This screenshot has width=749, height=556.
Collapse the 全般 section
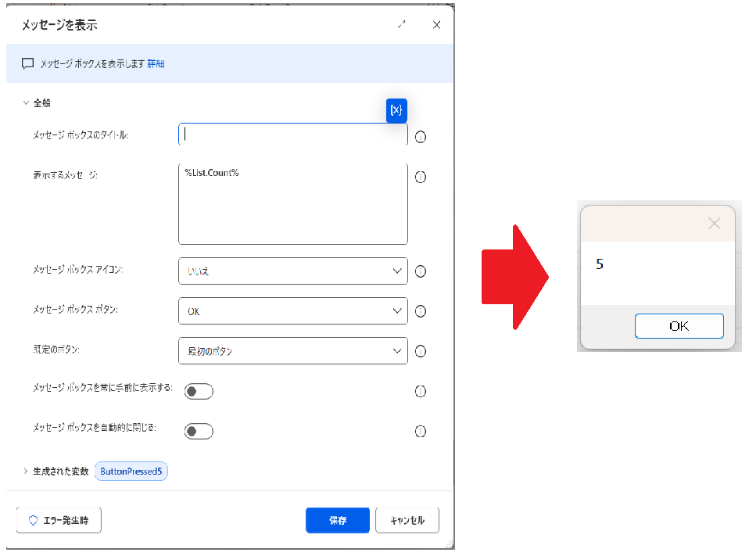[26, 102]
